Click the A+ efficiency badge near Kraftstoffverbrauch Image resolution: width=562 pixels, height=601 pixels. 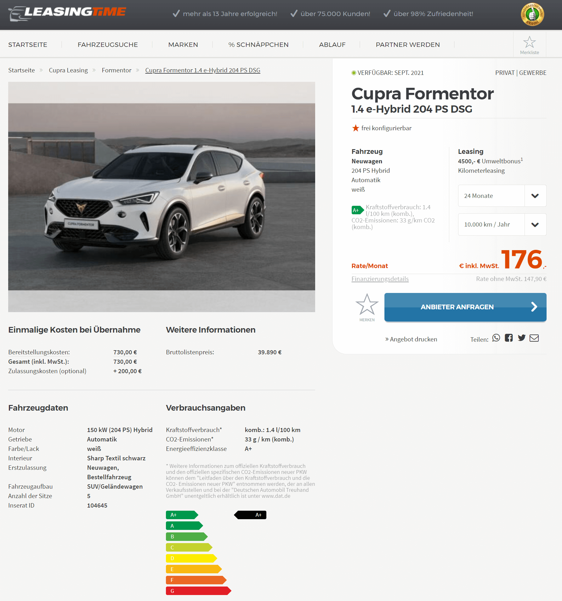tap(357, 210)
